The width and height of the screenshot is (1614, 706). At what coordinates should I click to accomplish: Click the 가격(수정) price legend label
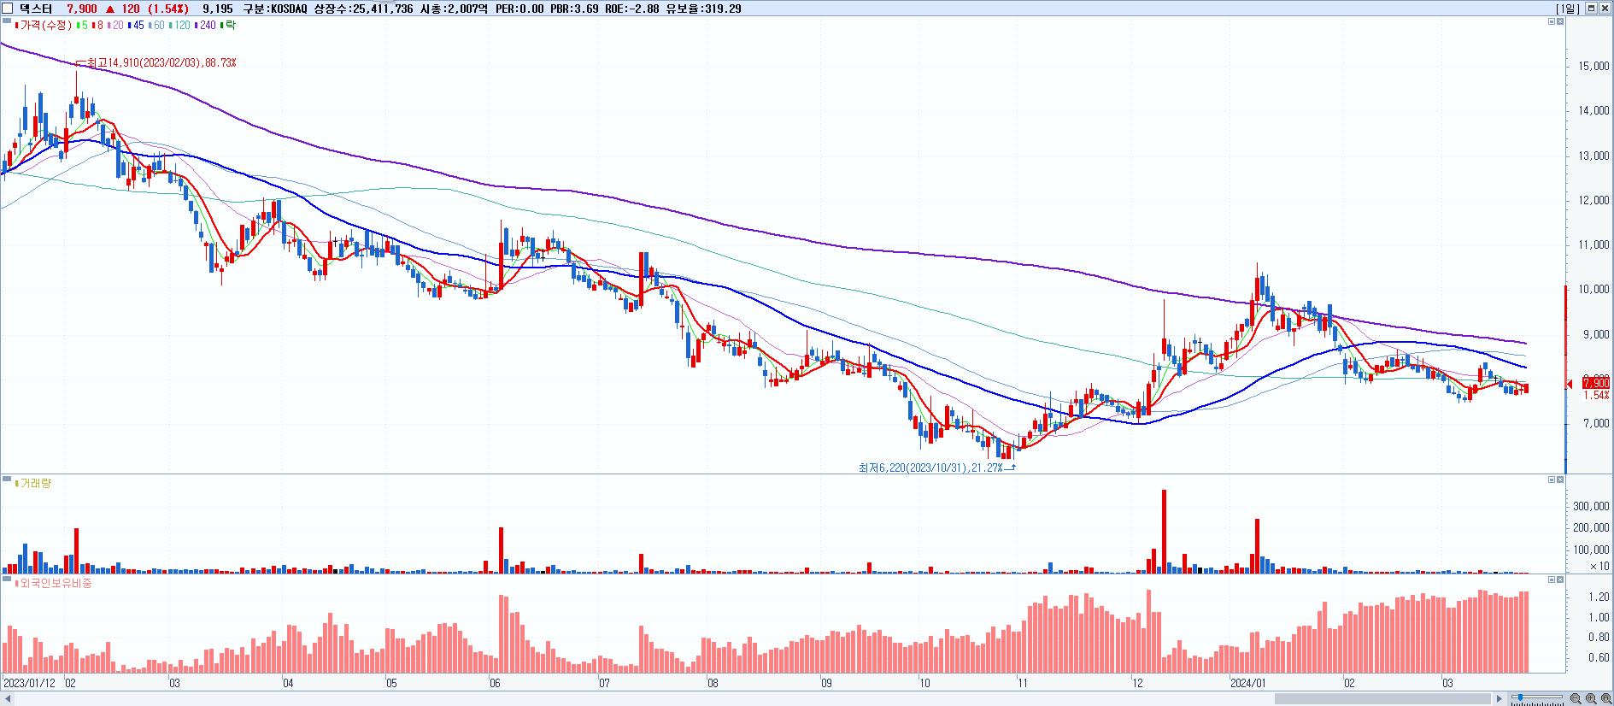(46, 26)
